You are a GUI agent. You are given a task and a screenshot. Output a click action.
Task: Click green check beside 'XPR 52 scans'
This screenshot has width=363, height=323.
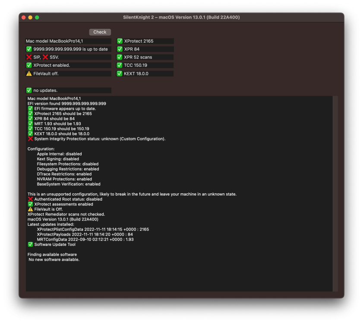coord(120,57)
